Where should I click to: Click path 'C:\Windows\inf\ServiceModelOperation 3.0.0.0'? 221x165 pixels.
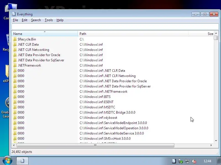114,128
